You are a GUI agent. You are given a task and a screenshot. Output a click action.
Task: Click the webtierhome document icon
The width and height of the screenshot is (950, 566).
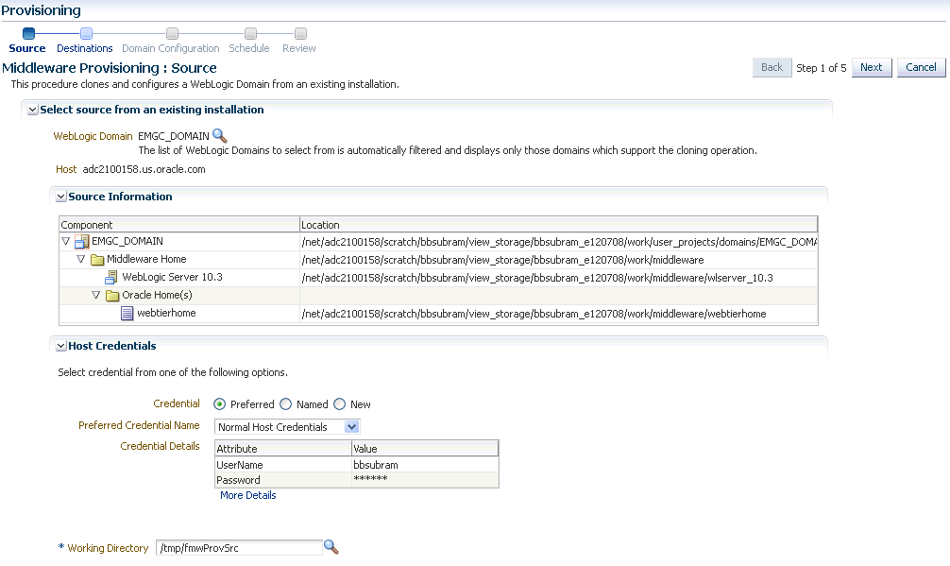click(127, 314)
